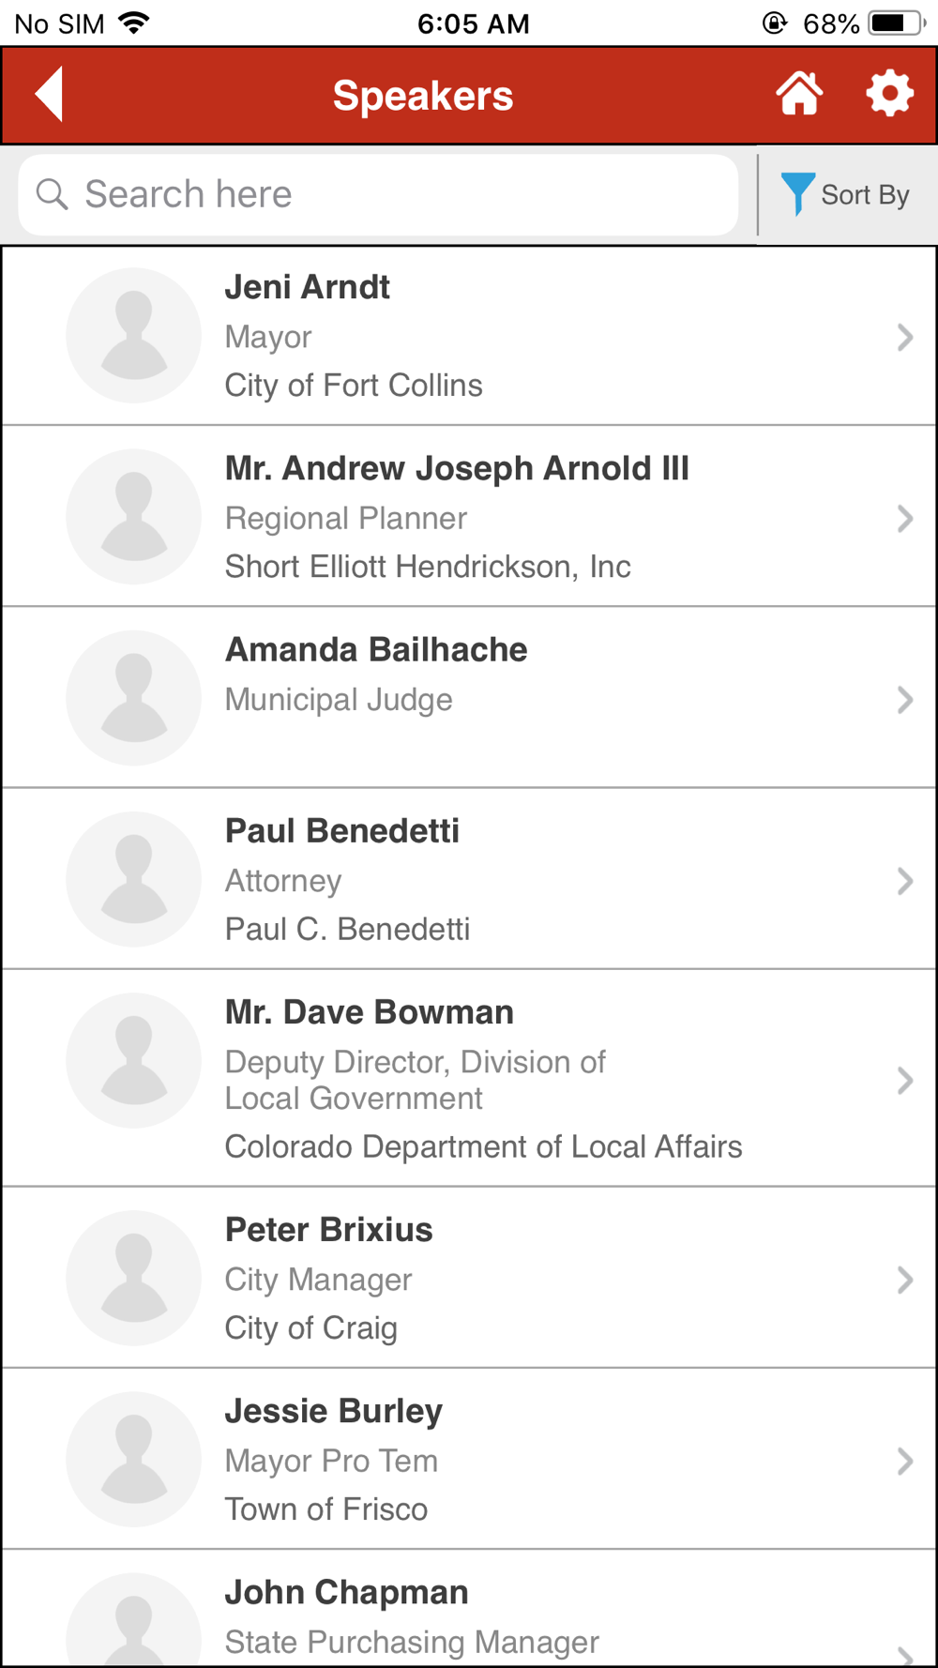Click the blue filter funnel icon

[796, 194]
